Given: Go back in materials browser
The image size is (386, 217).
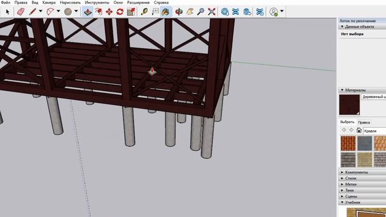Looking at the screenshot, I should (x=344, y=130).
